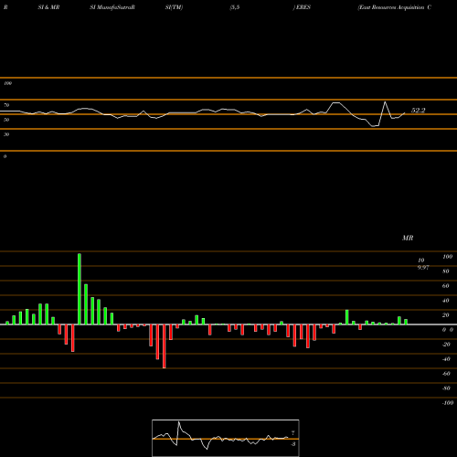Click the RSI axis label 70

click(x=6, y=105)
